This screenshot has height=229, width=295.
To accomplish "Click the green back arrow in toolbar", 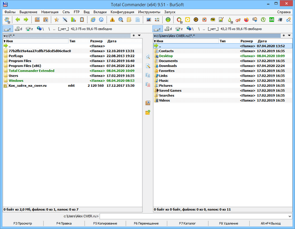I will (x=18, y=20).
